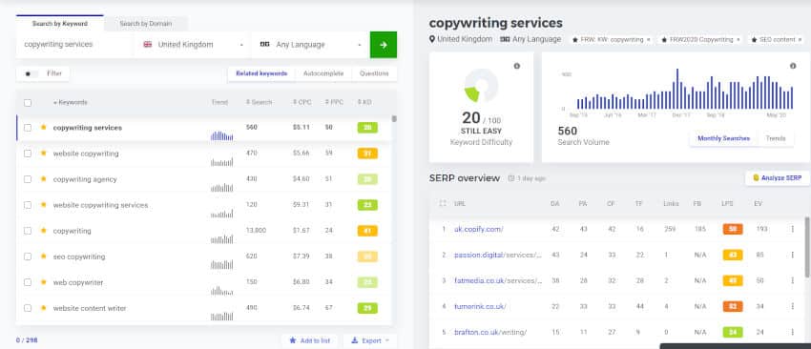
Task: Open uk.copify.com link
Action: pyautogui.click(x=478, y=229)
